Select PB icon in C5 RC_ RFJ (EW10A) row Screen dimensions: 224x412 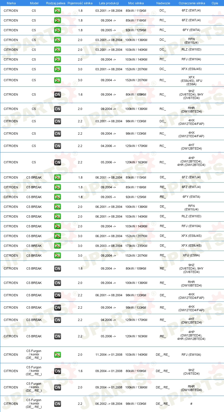57,59
